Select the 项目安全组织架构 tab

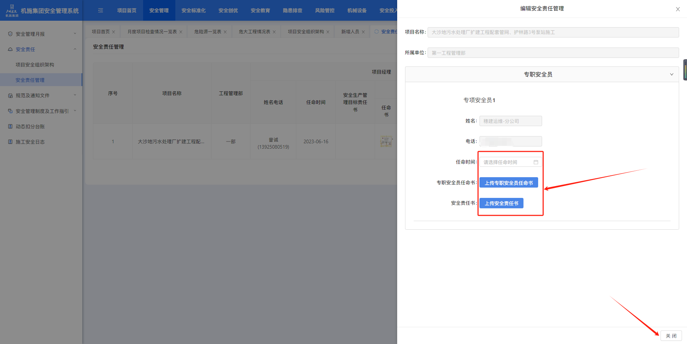[x=306, y=32]
